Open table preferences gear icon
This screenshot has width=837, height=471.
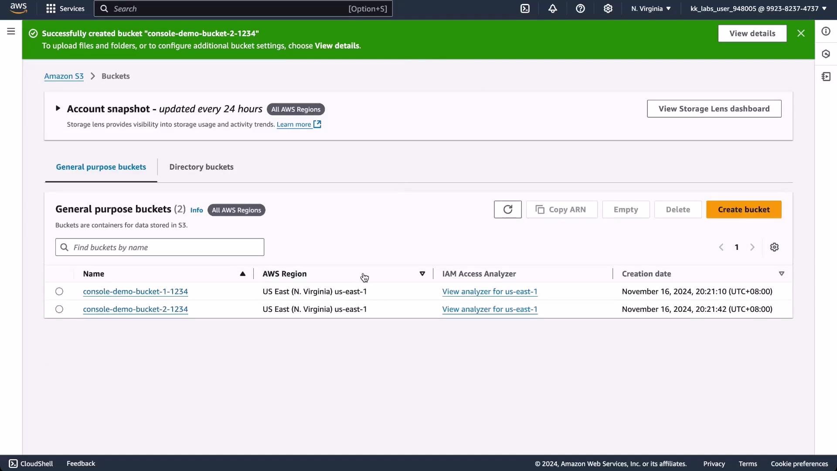pos(774,247)
